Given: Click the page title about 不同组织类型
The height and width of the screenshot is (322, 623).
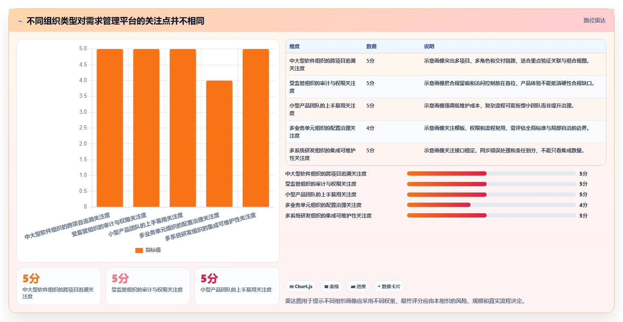Looking at the screenshot, I should [x=115, y=21].
